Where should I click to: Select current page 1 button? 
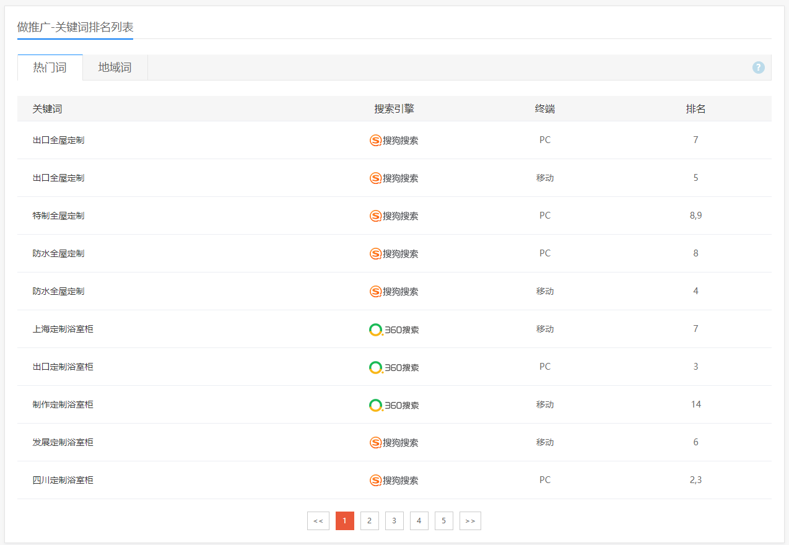point(344,521)
